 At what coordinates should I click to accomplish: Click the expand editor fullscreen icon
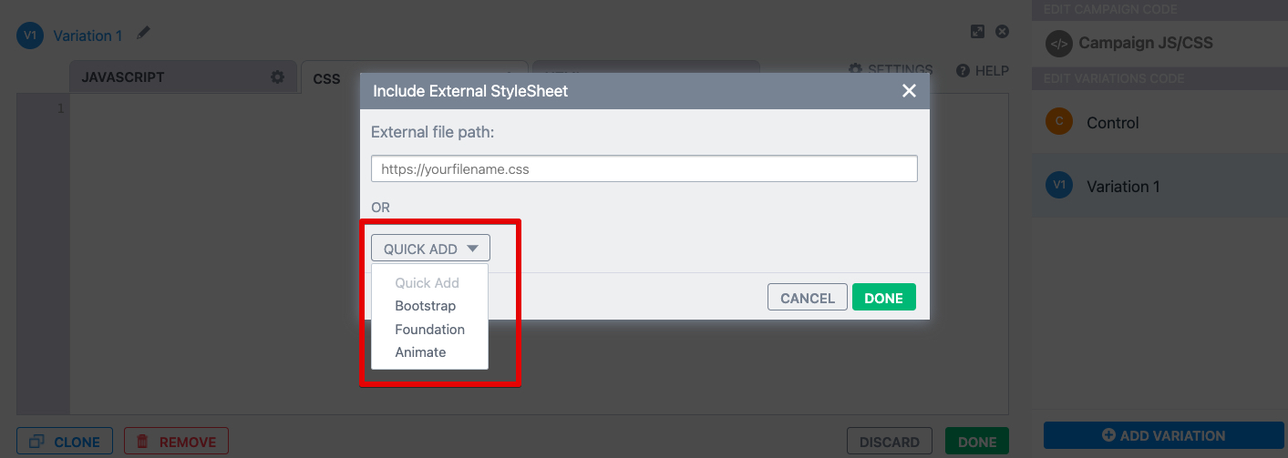977,32
